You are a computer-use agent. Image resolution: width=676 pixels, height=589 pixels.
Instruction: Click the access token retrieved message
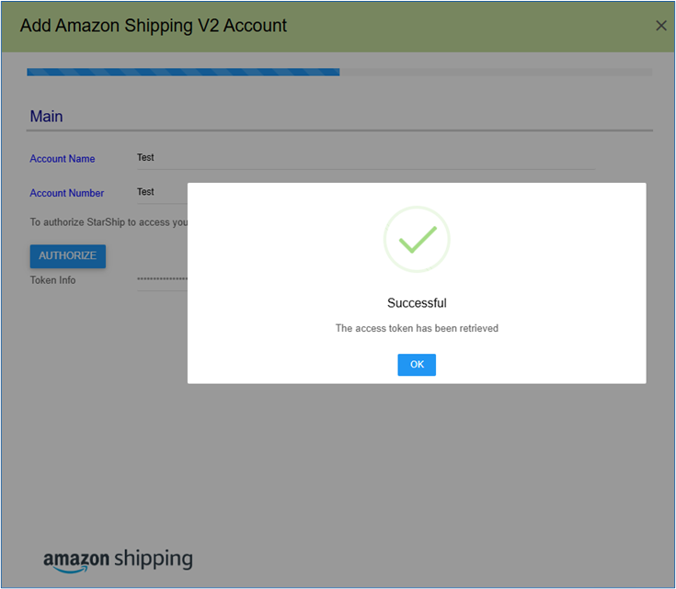tap(417, 328)
